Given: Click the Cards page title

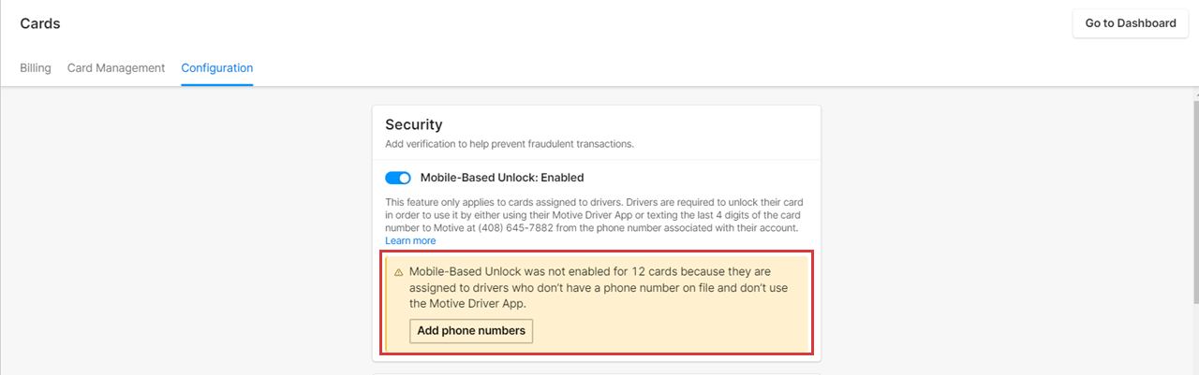Looking at the screenshot, I should click(x=40, y=23).
